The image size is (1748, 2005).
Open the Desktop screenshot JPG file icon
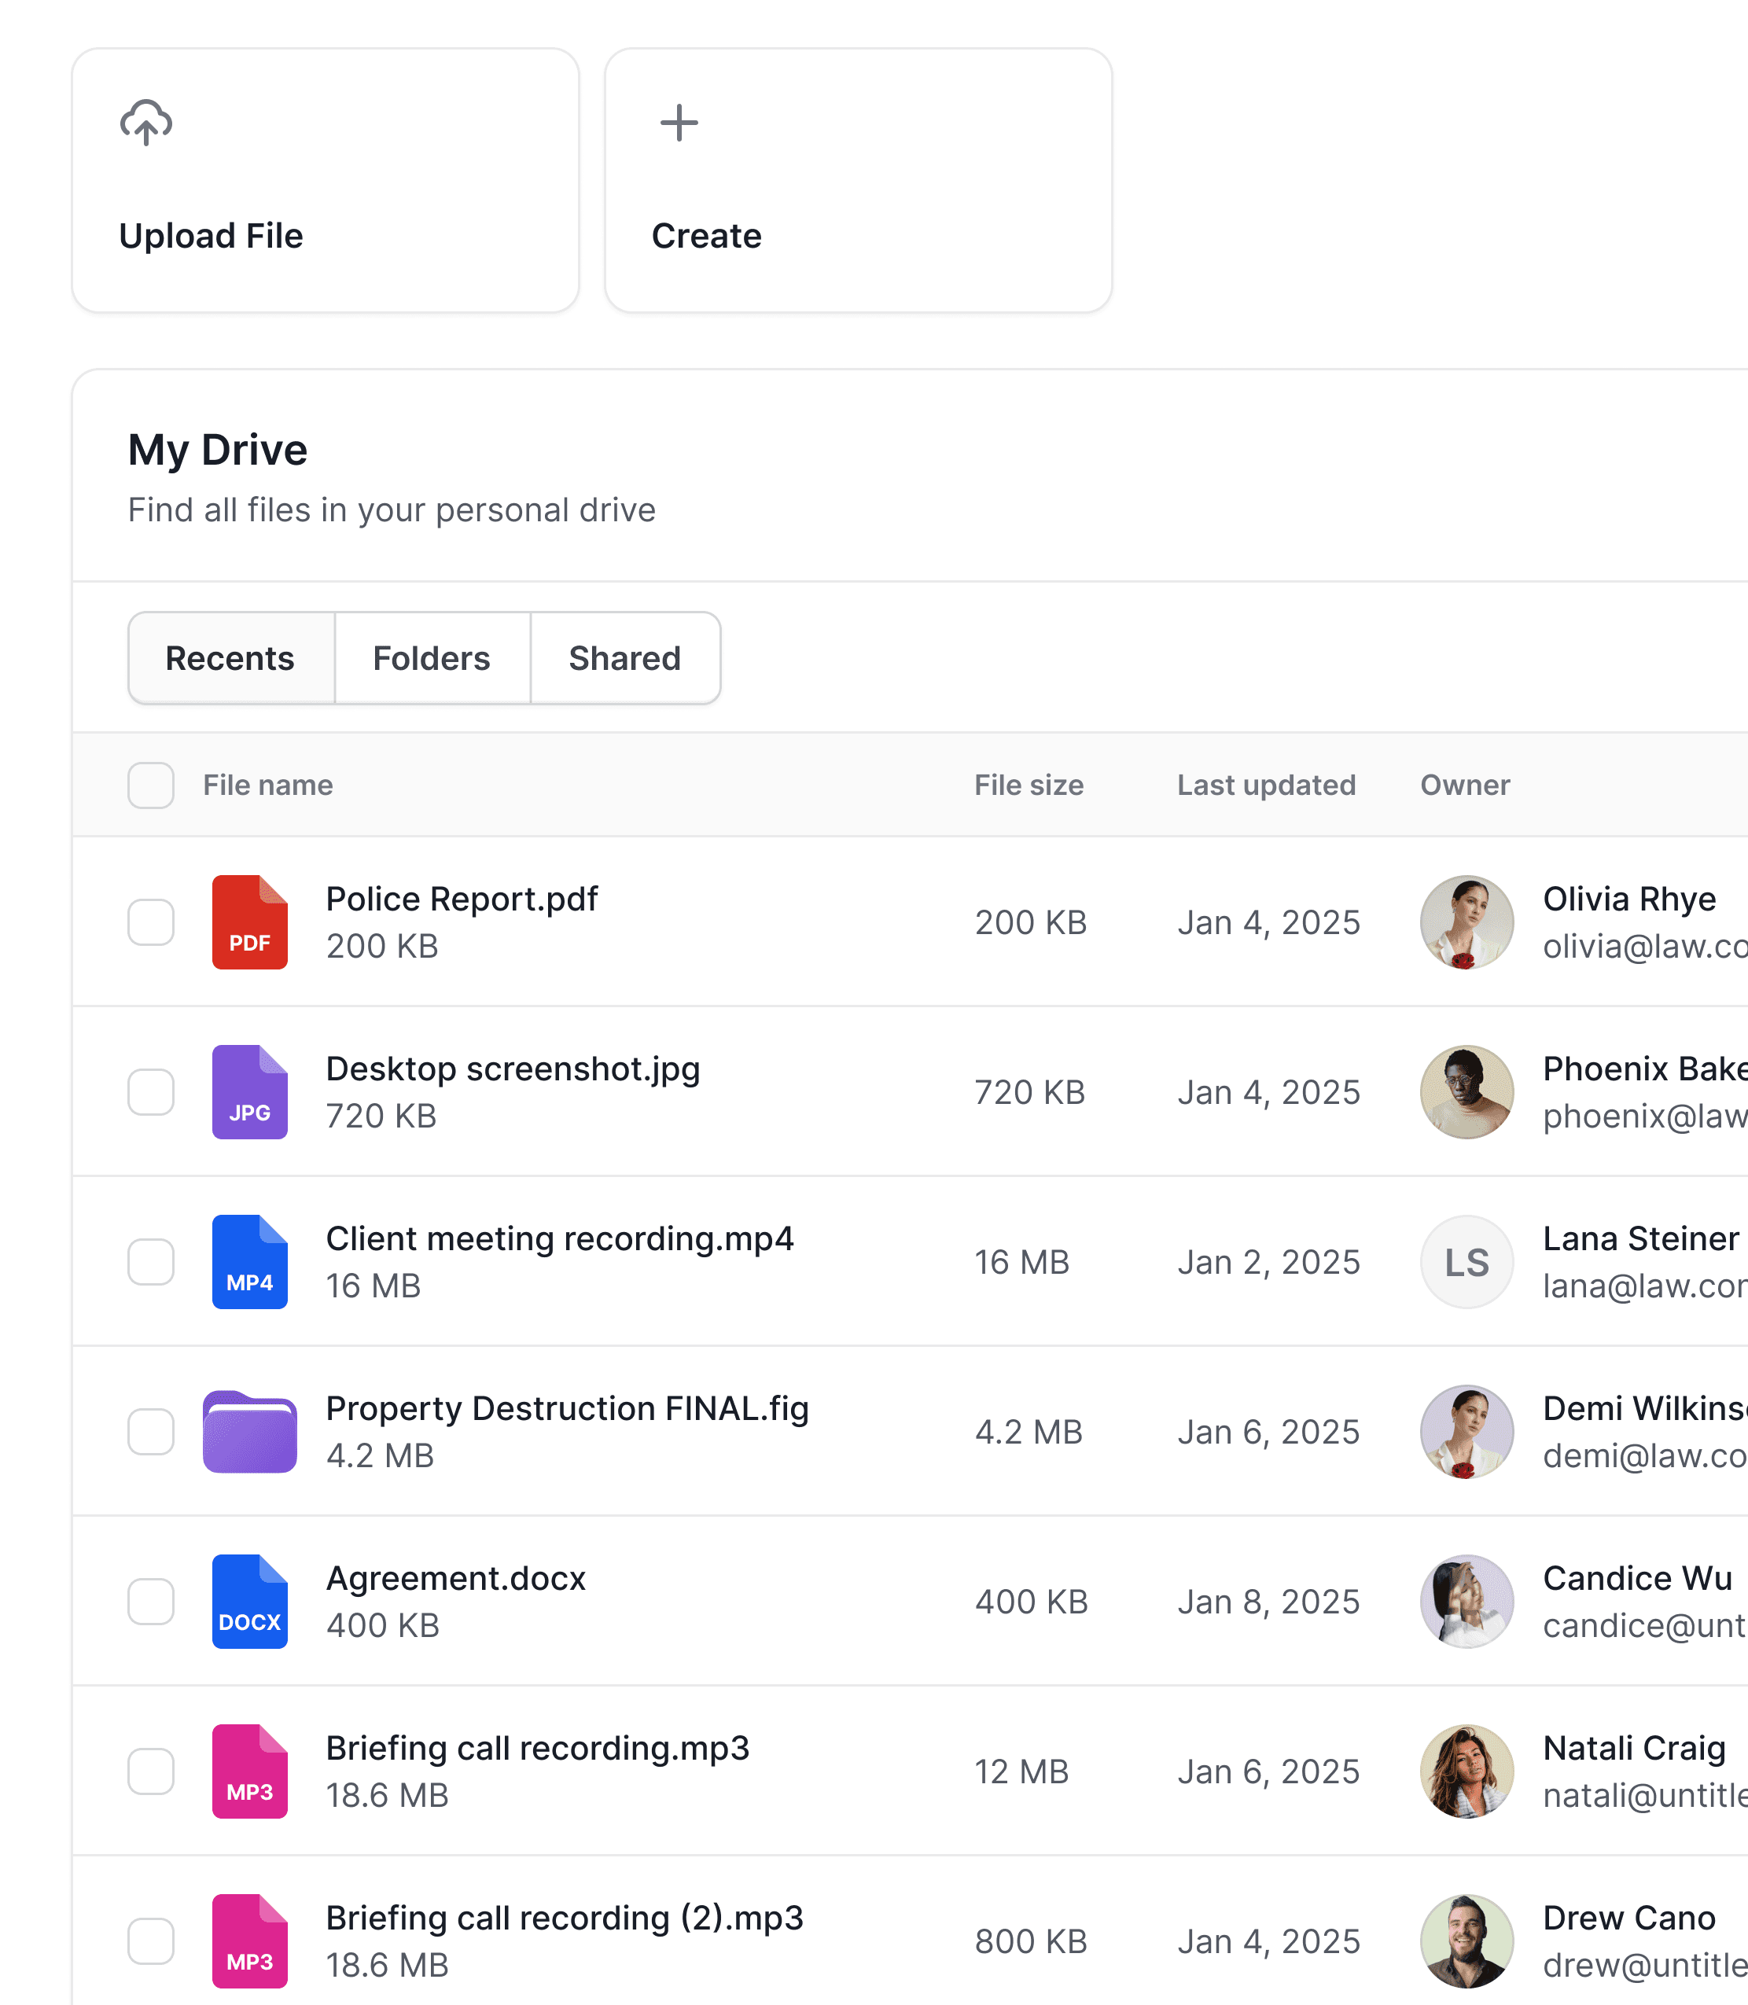point(250,1091)
